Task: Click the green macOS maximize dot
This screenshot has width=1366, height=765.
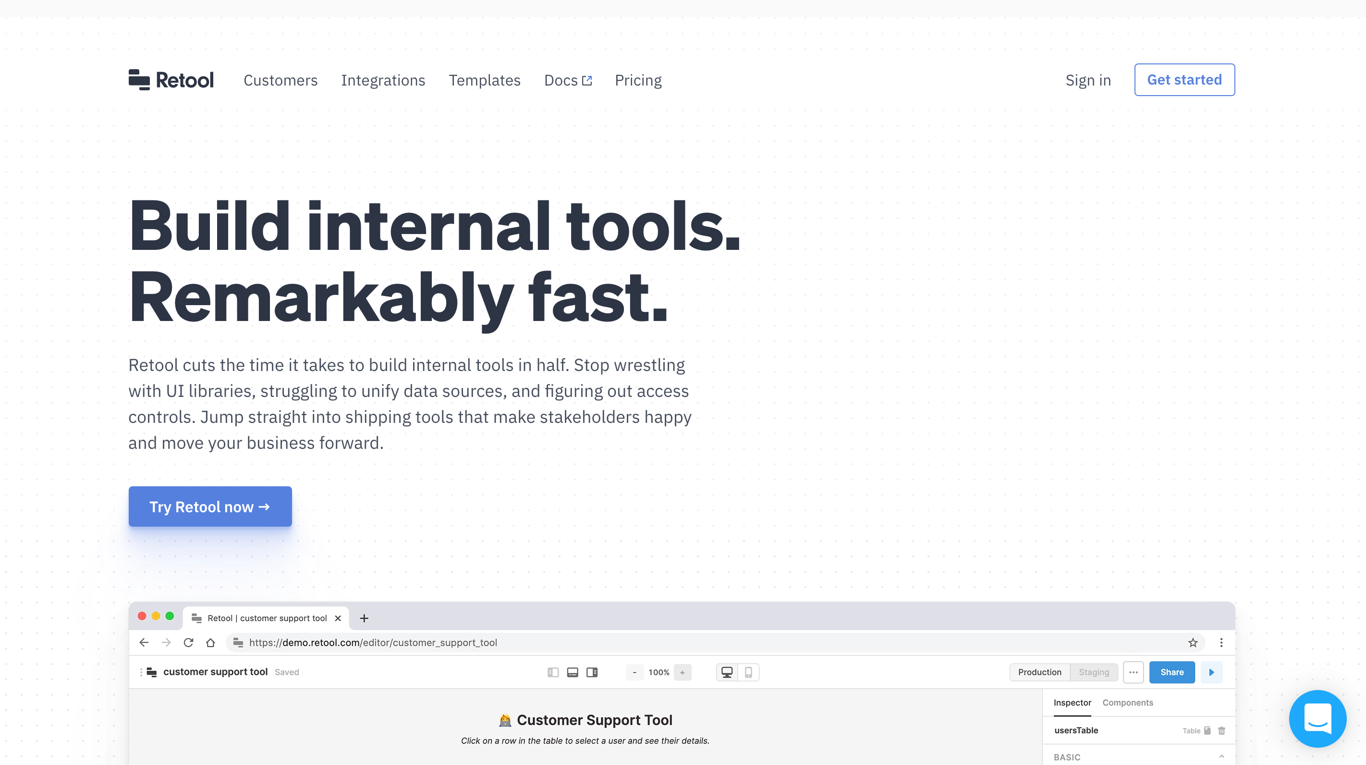Action: tap(170, 616)
